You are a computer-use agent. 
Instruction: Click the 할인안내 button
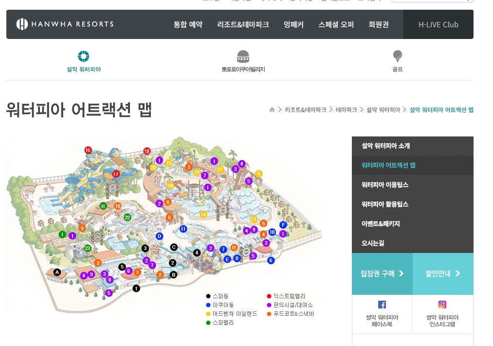(x=443, y=273)
